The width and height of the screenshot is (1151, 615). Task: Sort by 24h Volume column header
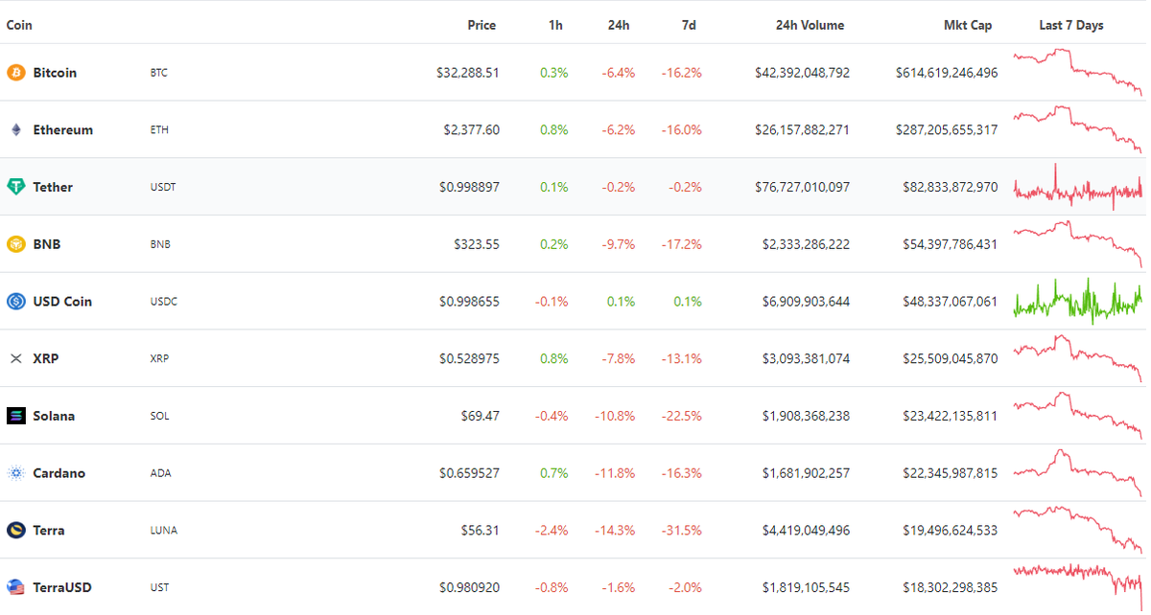click(x=810, y=25)
